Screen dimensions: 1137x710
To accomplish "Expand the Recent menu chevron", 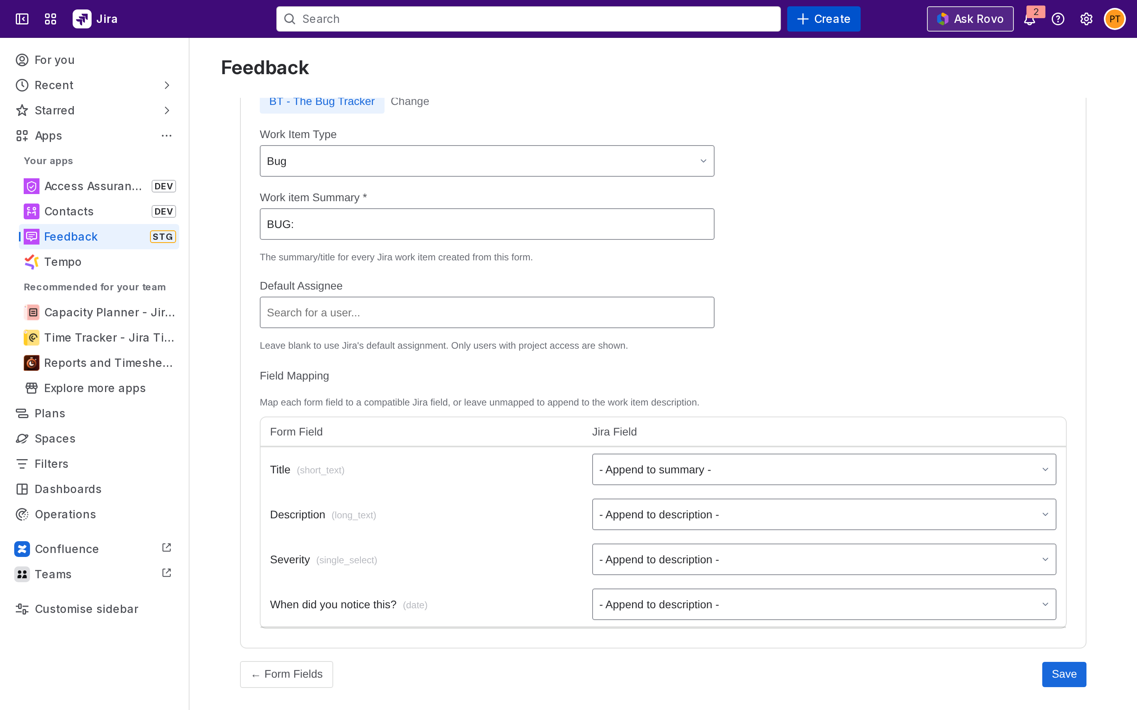I will click(166, 85).
